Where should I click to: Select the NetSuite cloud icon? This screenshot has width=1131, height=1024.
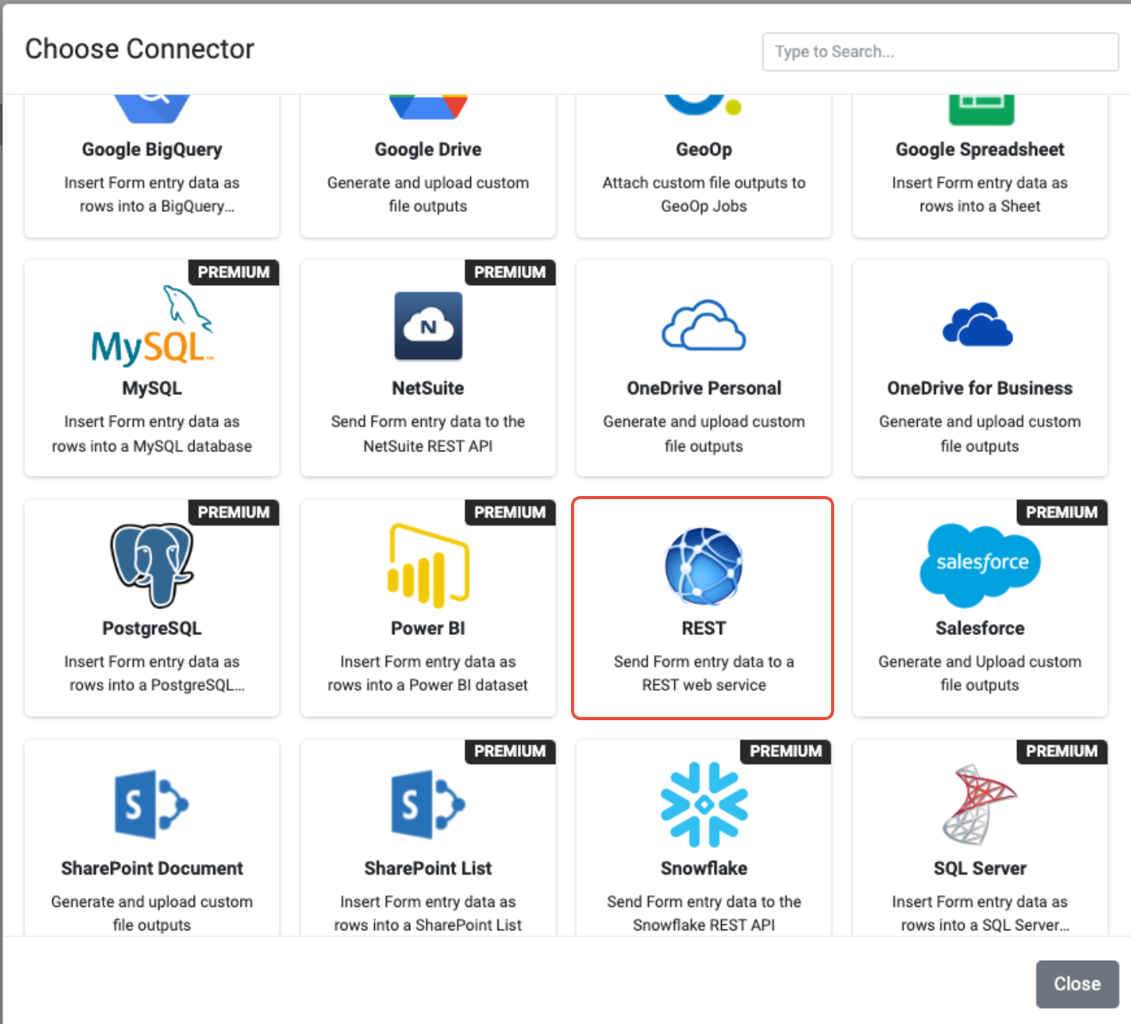click(x=428, y=326)
